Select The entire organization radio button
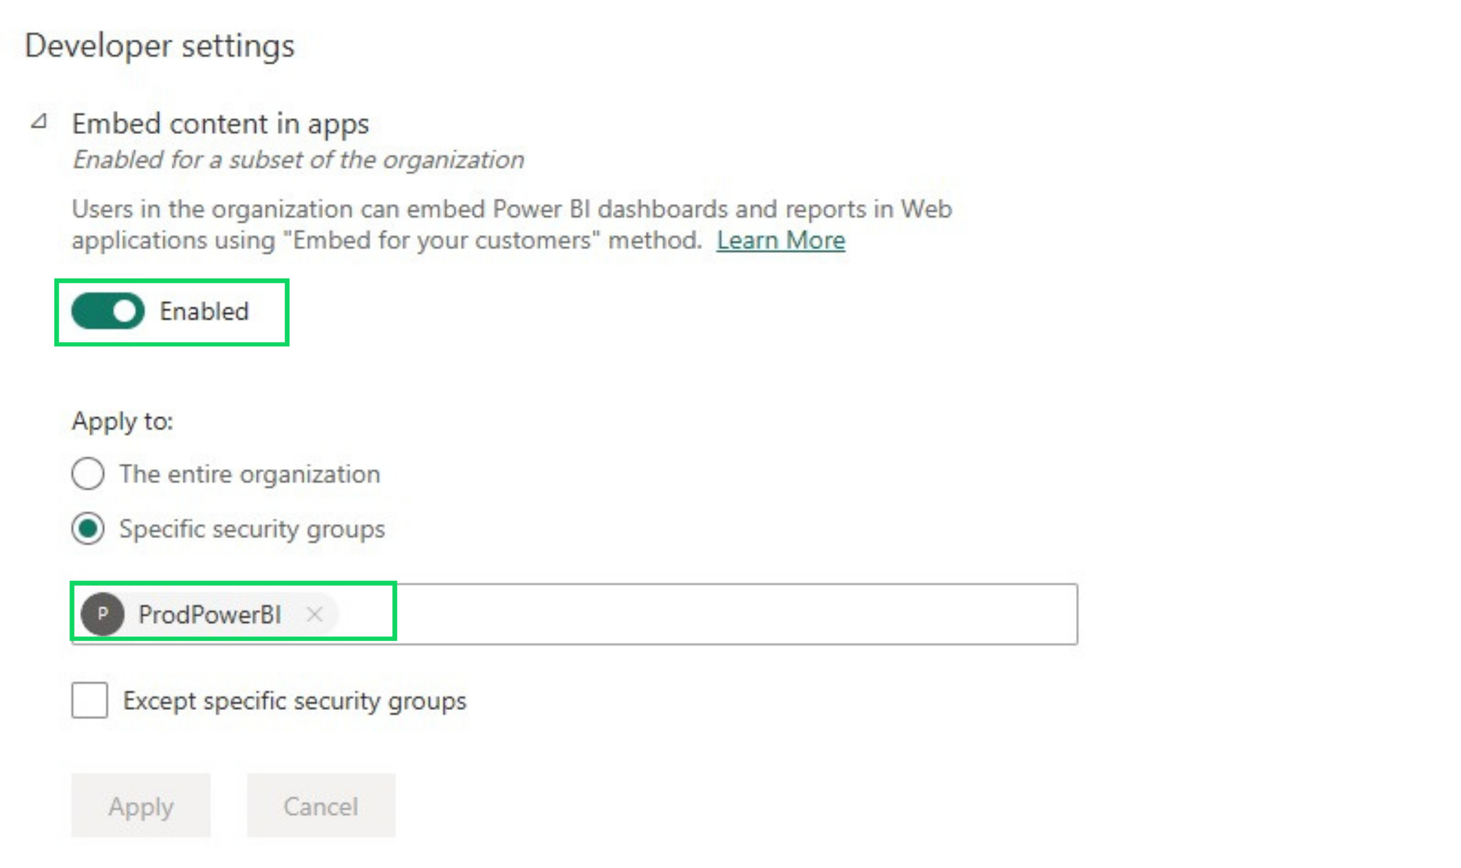This screenshot has height=868, width=1461. (x=88, y=473)
